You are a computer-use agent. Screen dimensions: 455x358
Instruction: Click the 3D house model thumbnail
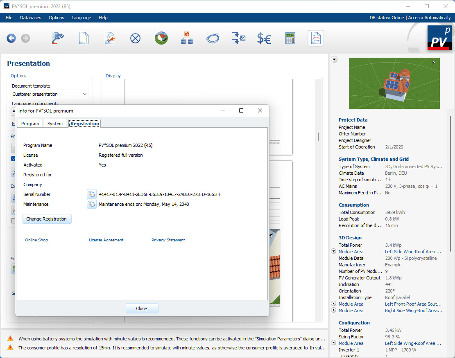394,83
